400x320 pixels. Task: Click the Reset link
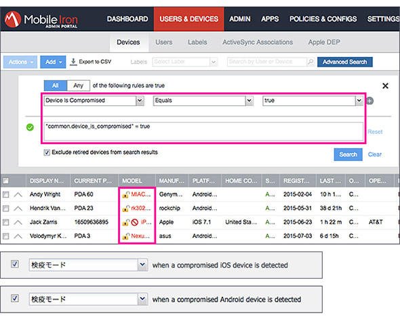click(x=375, y=132)
